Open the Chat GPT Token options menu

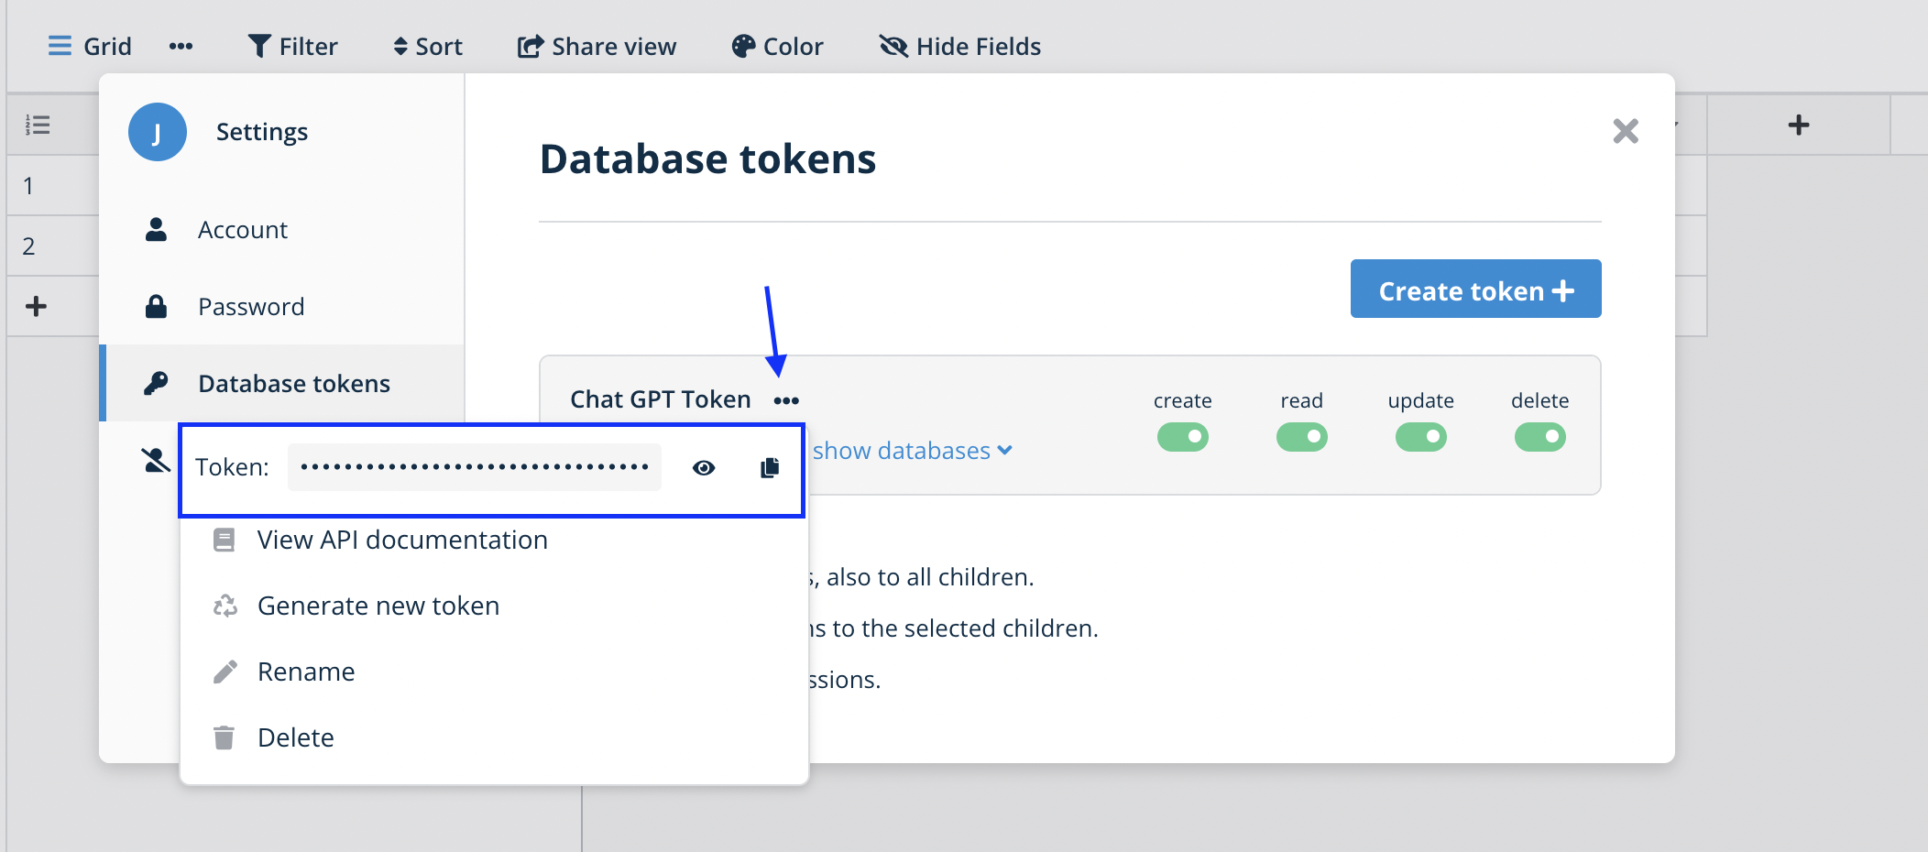[x=786, y=399]
